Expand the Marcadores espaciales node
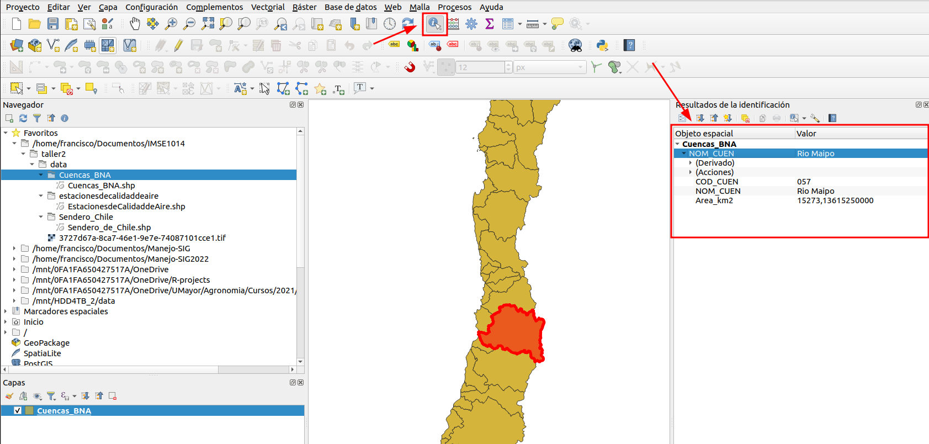The width and height of the screenshot is (929, 444). [6, 311]
